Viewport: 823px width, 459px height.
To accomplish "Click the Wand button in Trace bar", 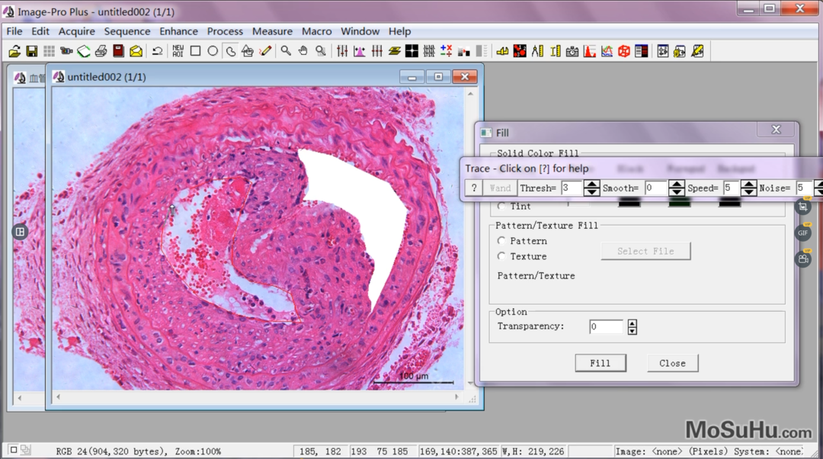I will [x=500, y=188].
